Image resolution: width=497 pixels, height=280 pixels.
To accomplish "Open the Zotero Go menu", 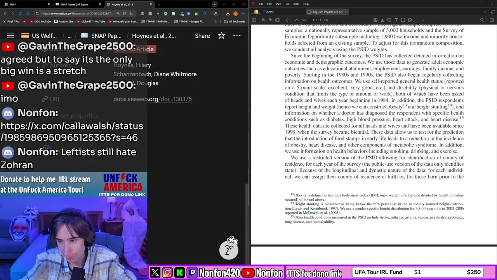I will pos(287,4).
